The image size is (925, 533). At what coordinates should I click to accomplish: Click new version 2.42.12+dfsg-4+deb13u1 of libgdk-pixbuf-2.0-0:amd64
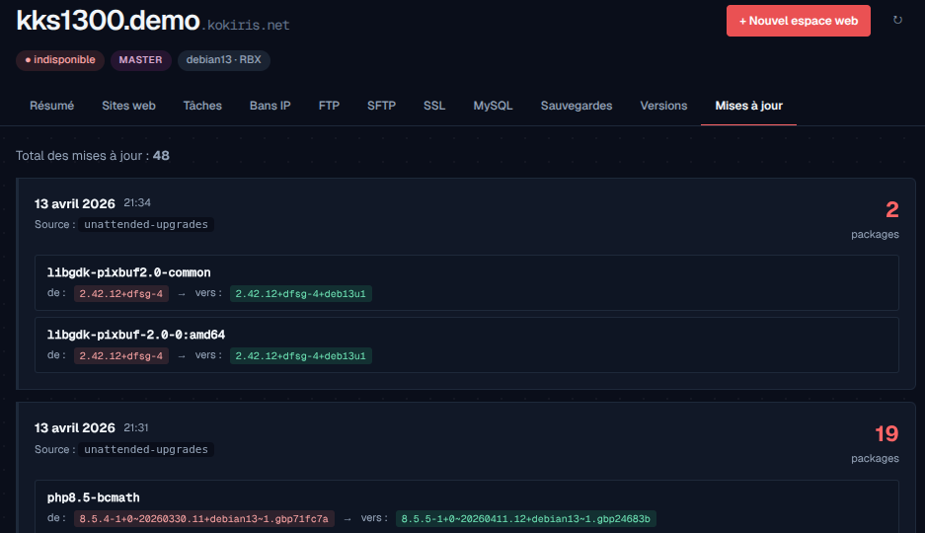(x=301, y=356)
